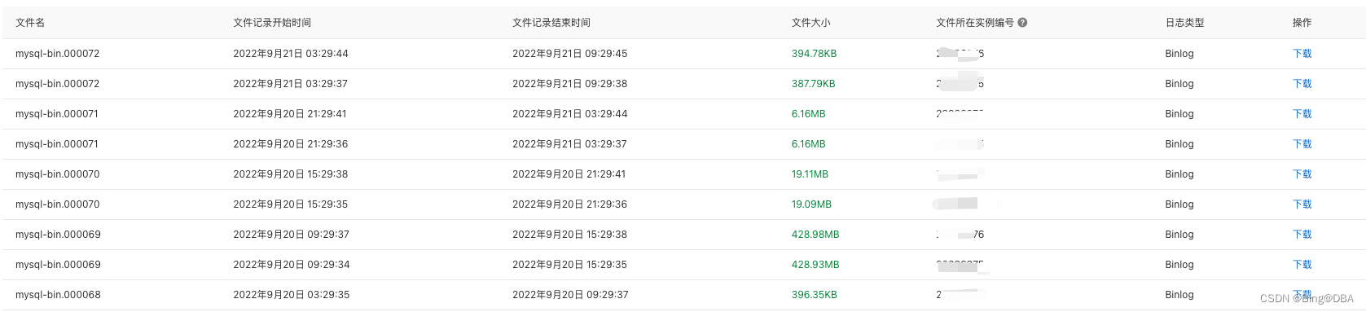Click the file size 396.35KB
The image size is (1366, 312).
click(x=814, y=295)
